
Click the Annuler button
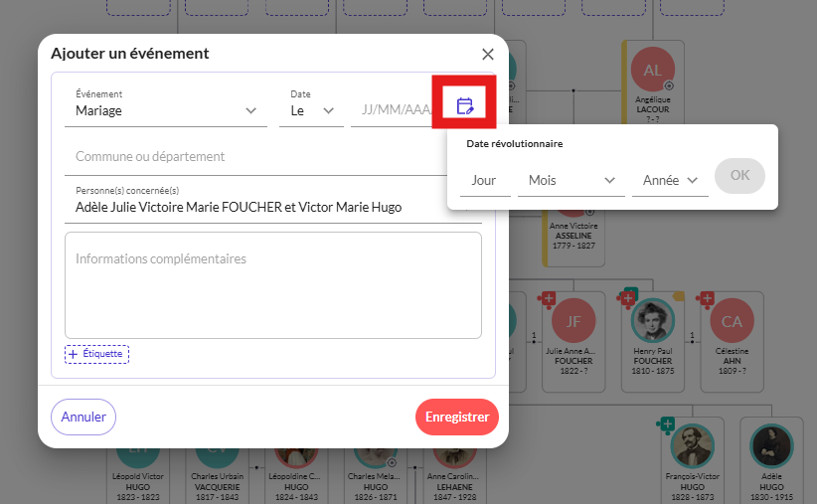pyautogui.click(x=83, y=417)
